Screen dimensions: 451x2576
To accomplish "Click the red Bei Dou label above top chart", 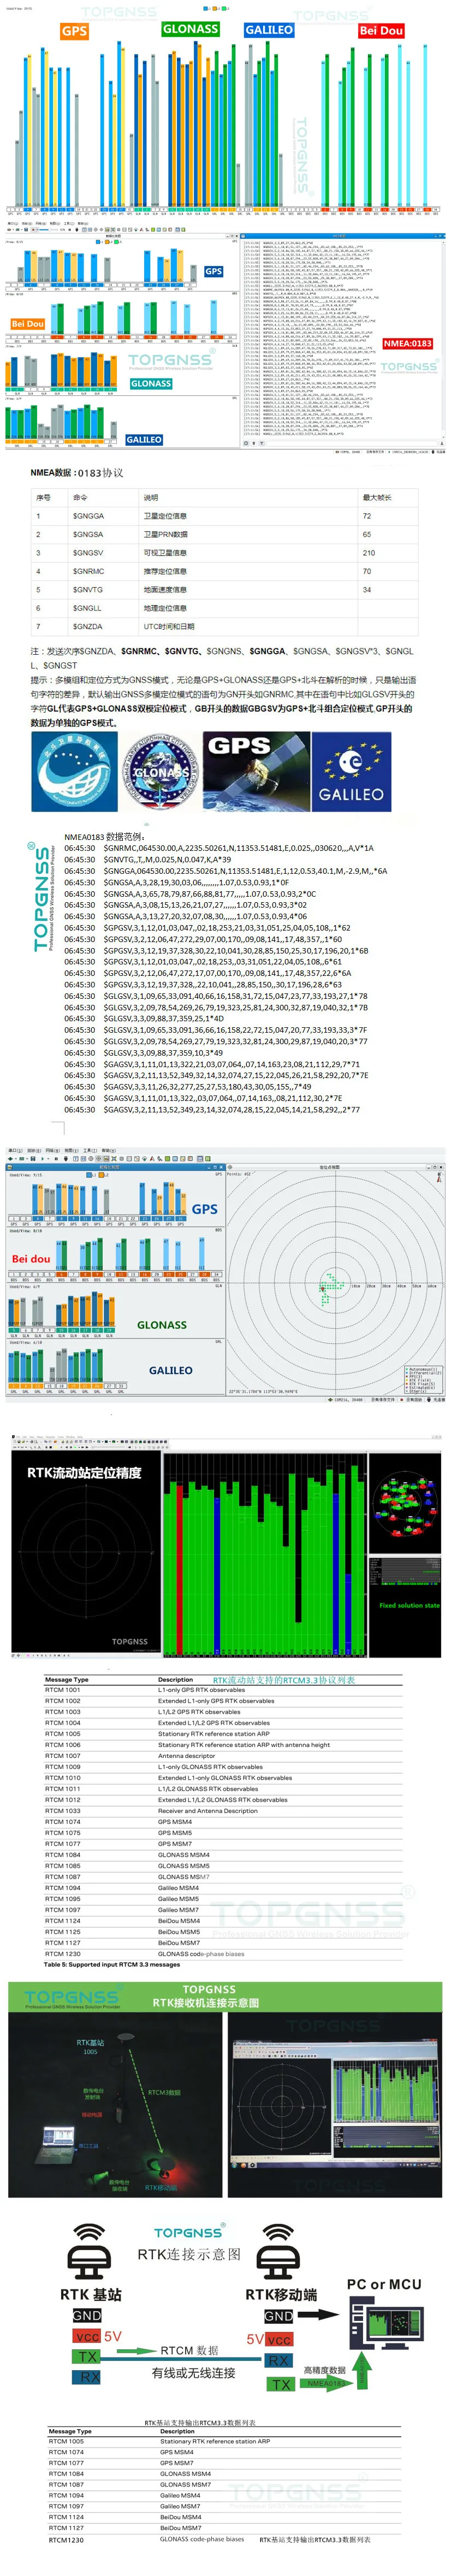I will [x=380, y=31].
